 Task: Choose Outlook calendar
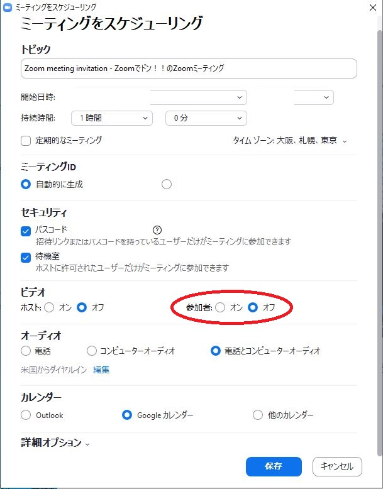[26, 415]
